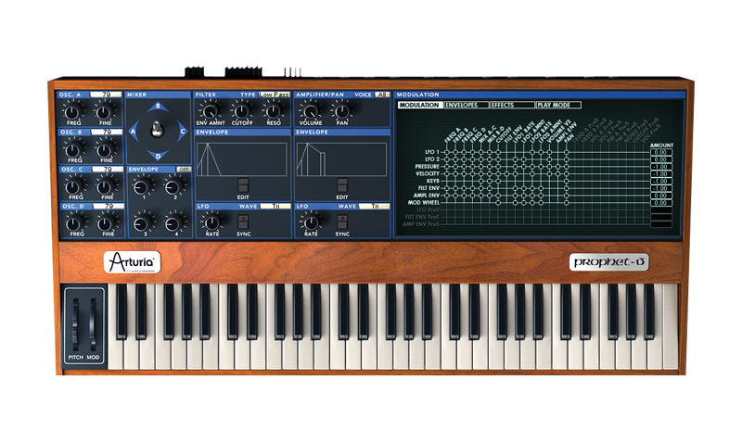The width and height of the screenshot is (742, 443).
Task: Click the mixer arrow labeled A
Action: pos(134,132)
